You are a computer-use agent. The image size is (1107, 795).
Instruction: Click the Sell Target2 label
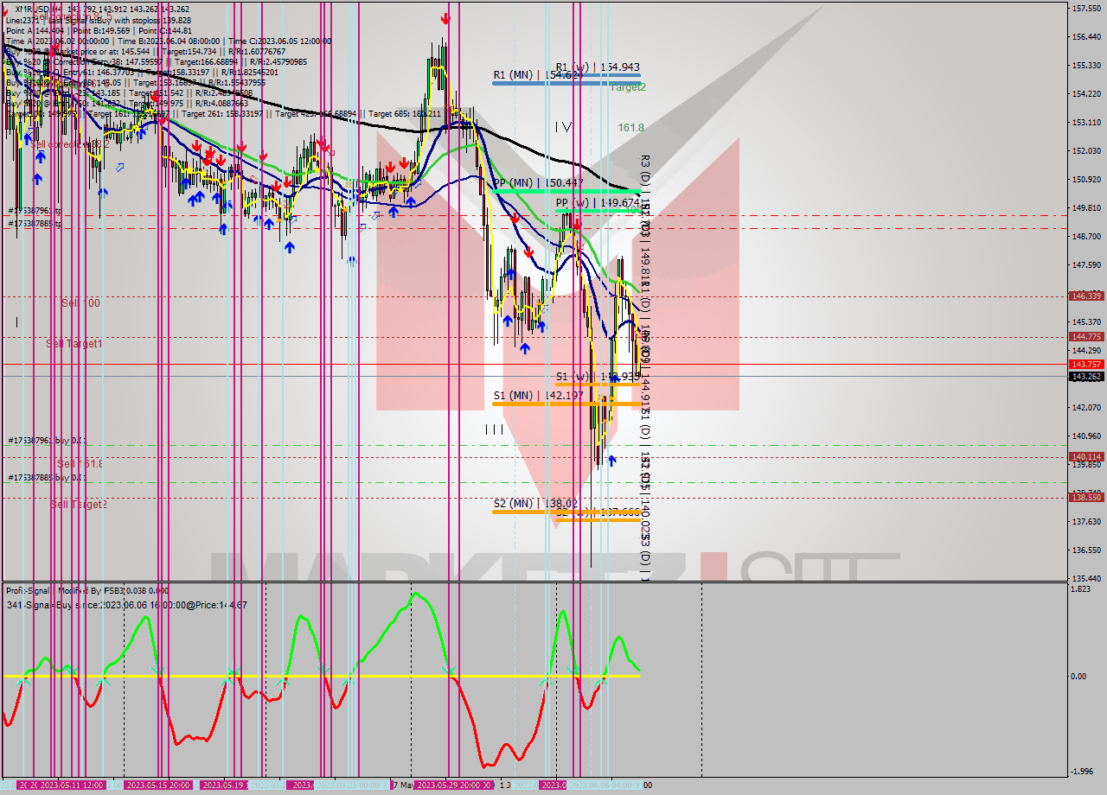[79, 505]
